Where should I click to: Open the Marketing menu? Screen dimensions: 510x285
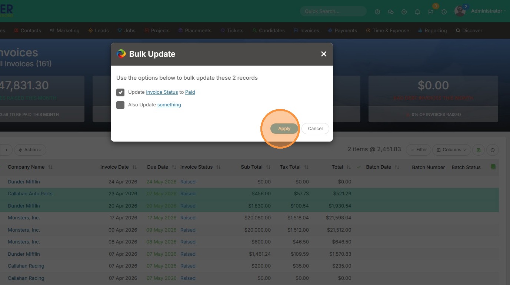tap(64, 30)
